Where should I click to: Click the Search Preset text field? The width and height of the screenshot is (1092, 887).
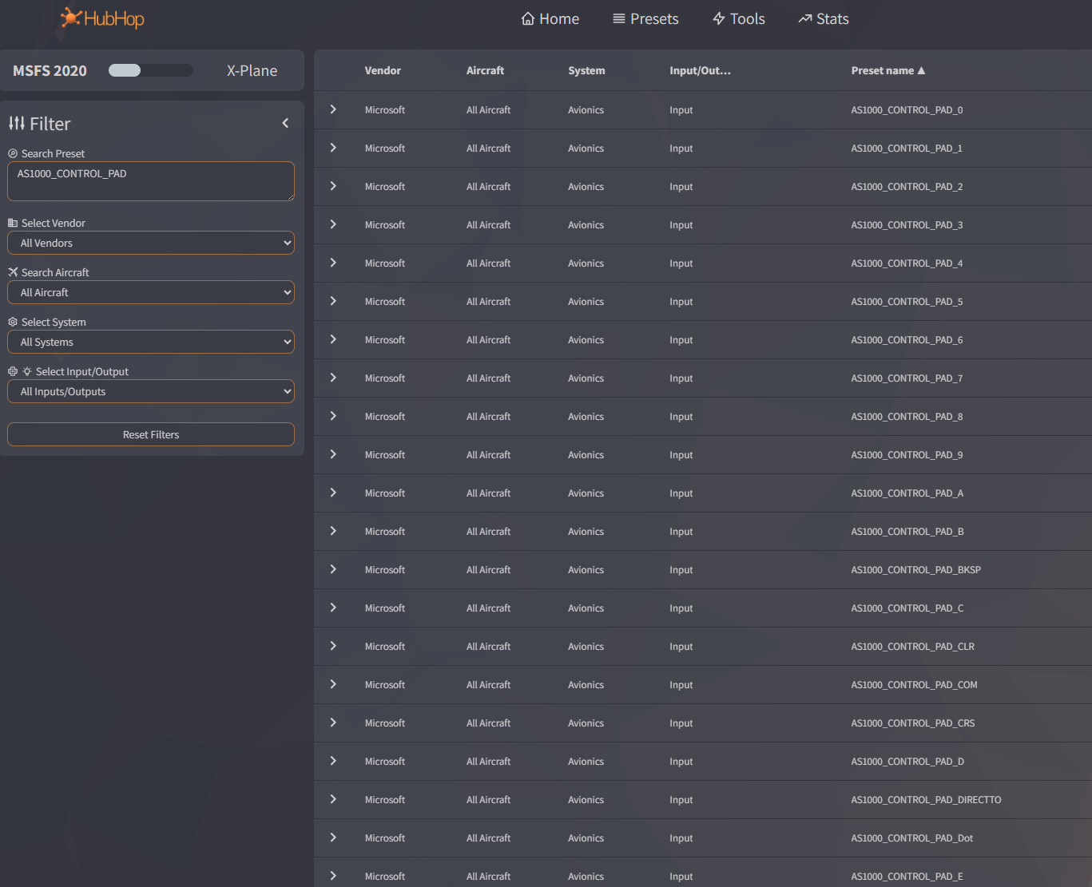point(151,181)
